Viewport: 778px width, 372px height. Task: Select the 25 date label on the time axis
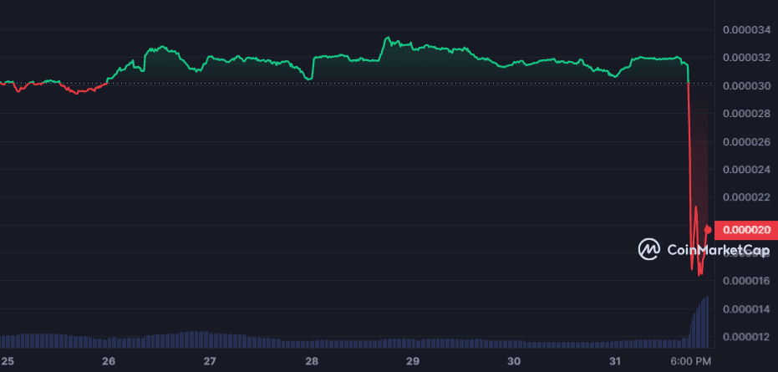tap(7, 361)
